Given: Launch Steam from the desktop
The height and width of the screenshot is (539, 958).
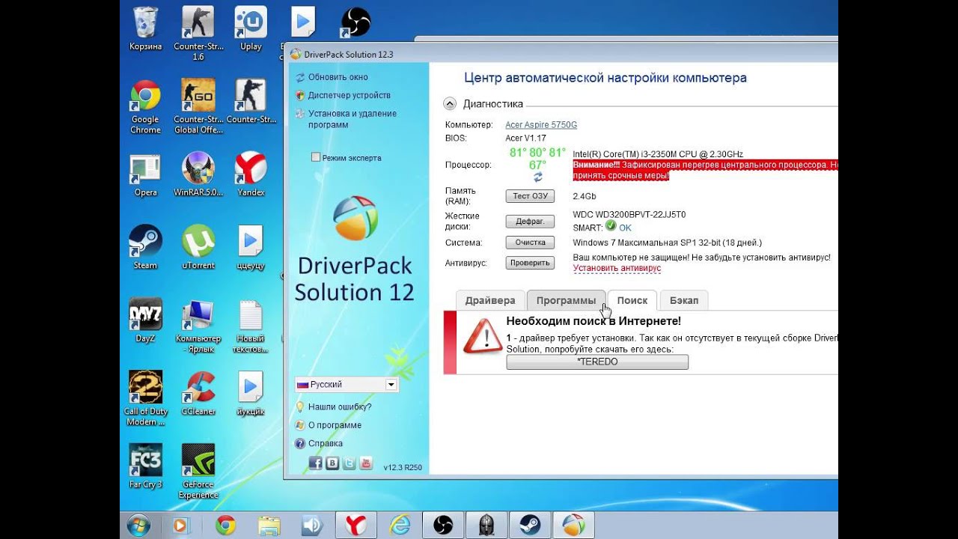Looking at the screenshot, I should click(x=145, y=248).
